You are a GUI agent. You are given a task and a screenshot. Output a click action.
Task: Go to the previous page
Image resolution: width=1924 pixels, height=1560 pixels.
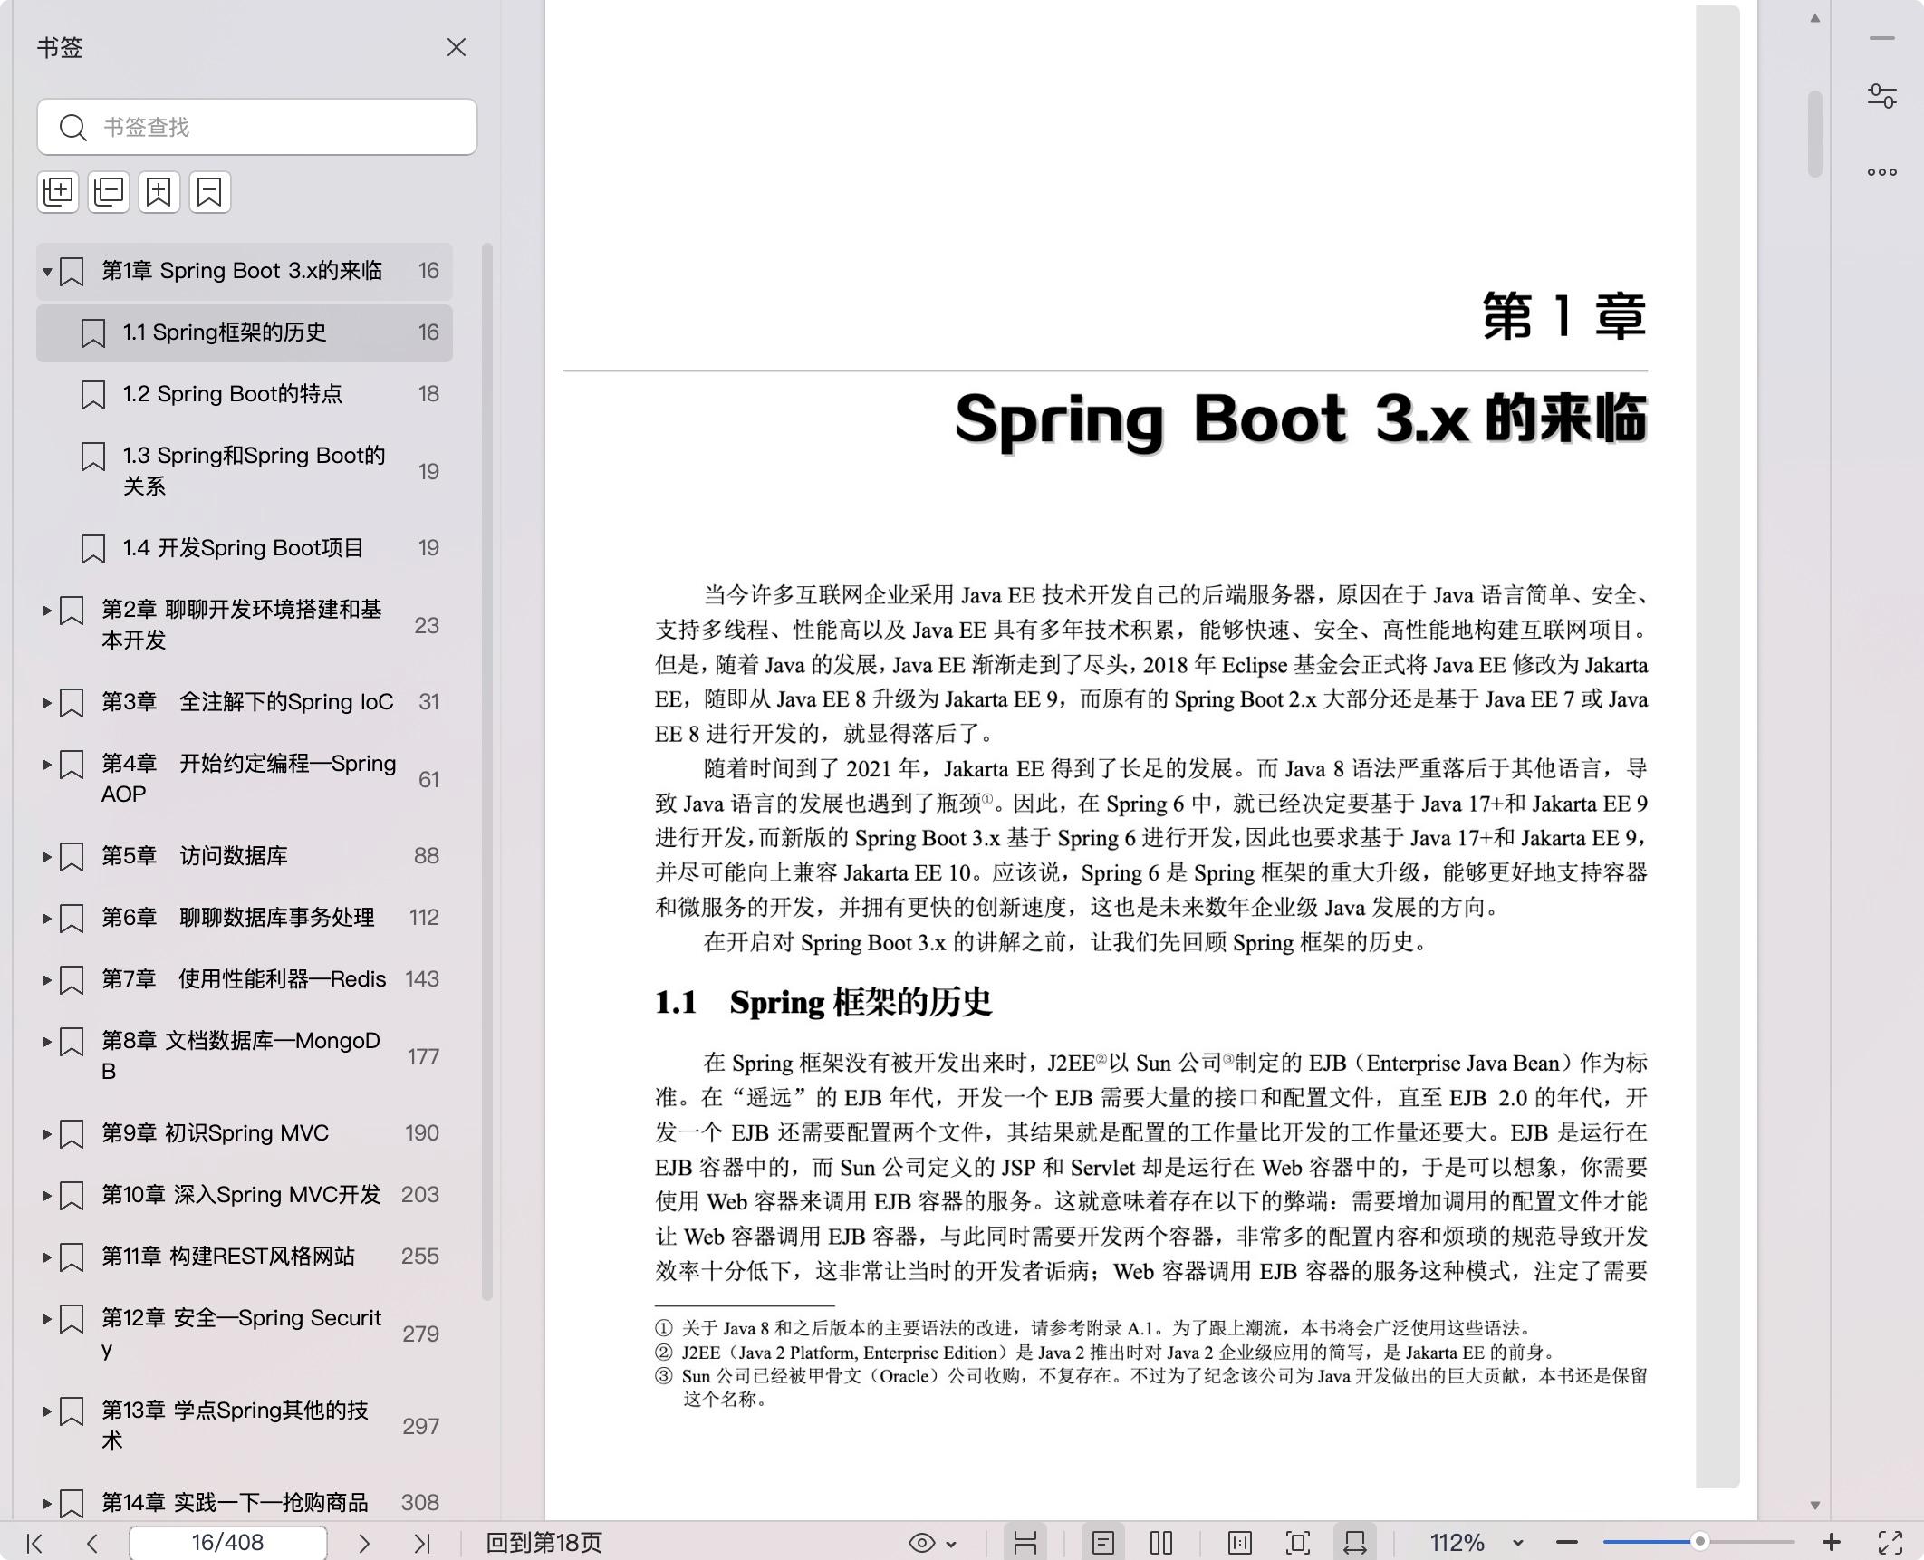click(91, 1543)
